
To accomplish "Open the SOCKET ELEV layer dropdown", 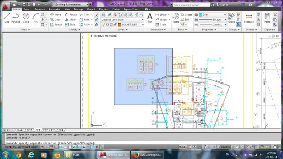I will [131, 25].
